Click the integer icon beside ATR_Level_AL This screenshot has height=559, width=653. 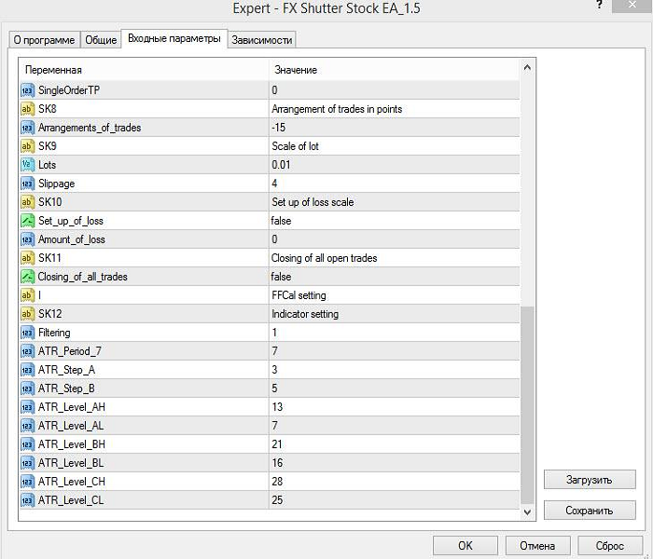27,426
